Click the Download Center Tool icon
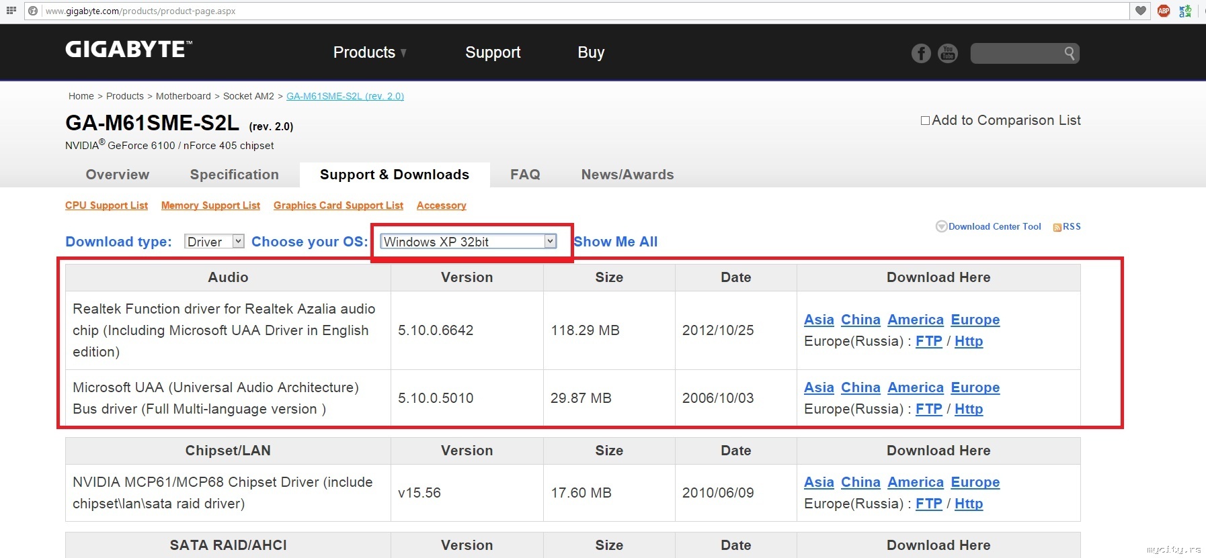1206x558 pixels. 941,227
